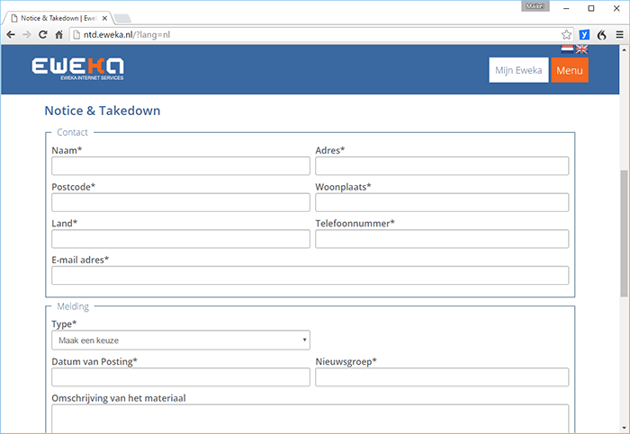Go back with the browser back arrow
The width and height of the screenshot is (630, 434).
(x=11, y=35)
